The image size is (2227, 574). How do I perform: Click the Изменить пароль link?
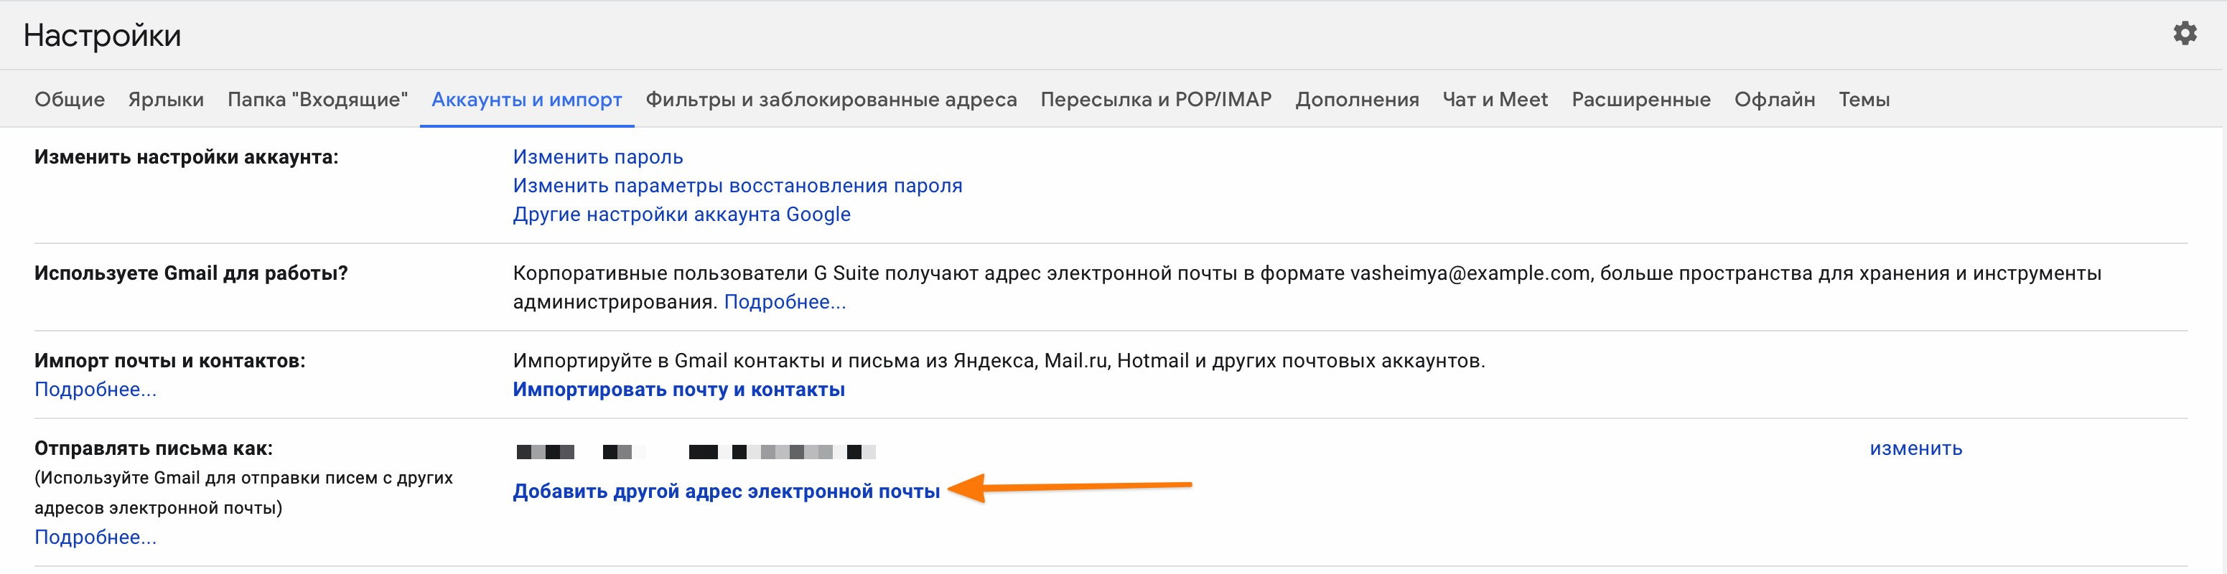597,156
